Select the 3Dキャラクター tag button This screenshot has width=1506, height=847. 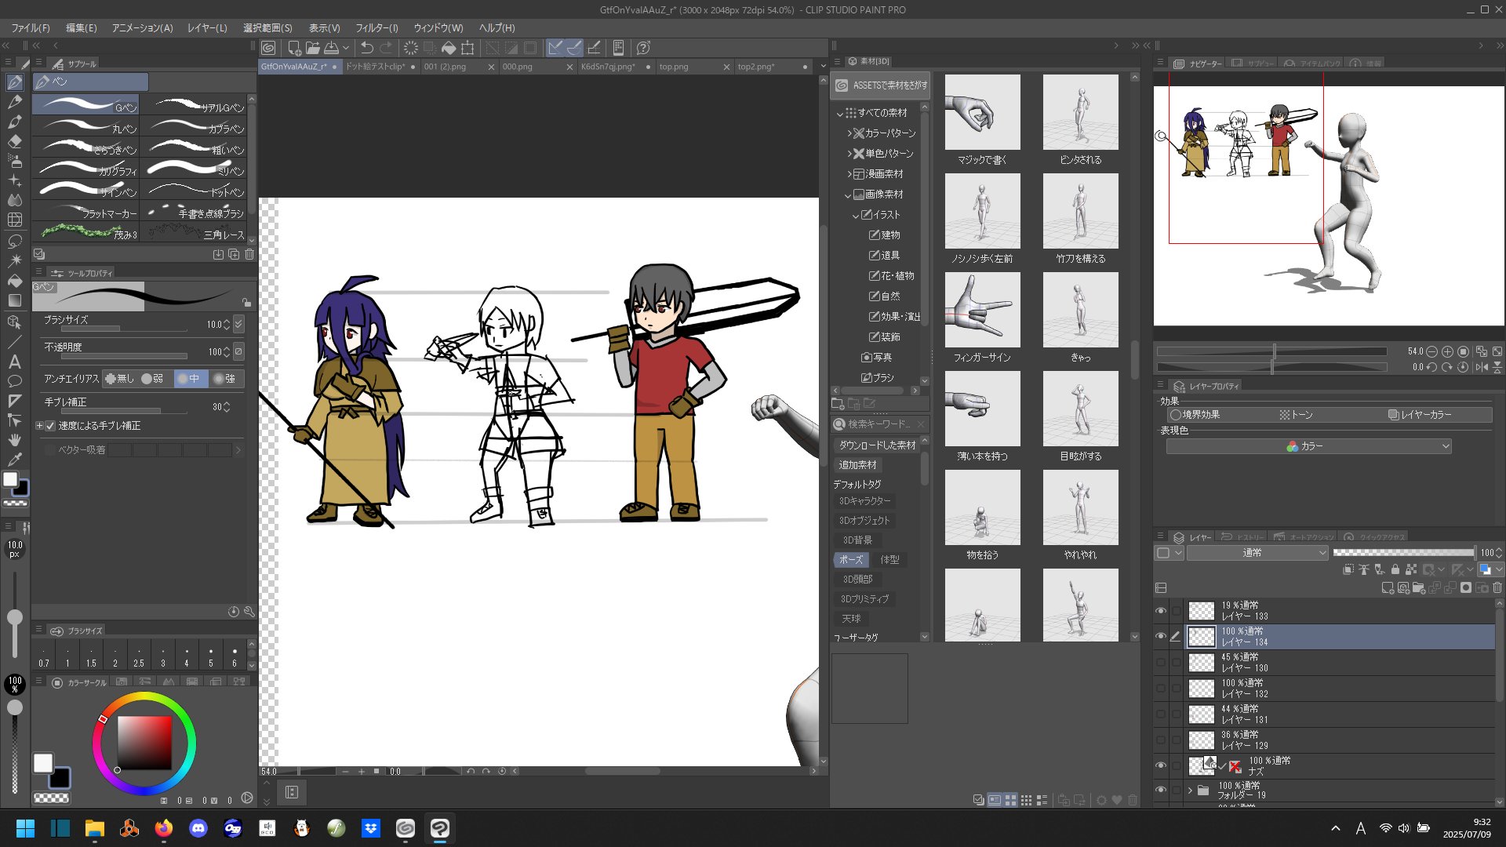tap(864, 501)
